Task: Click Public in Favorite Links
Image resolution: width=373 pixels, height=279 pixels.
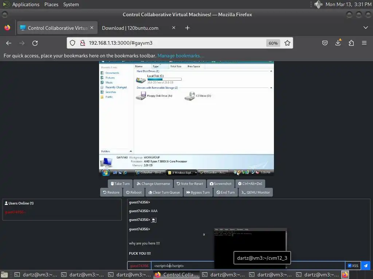Action: [x=109, y=97]
